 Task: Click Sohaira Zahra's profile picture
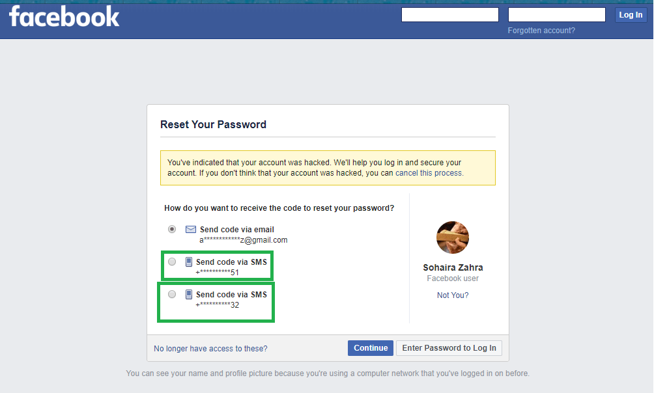453,237
